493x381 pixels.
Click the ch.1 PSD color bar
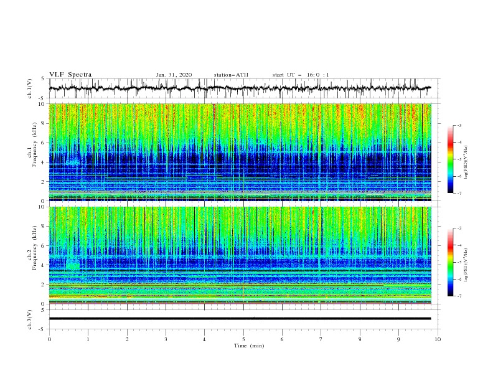coord(450,159)
